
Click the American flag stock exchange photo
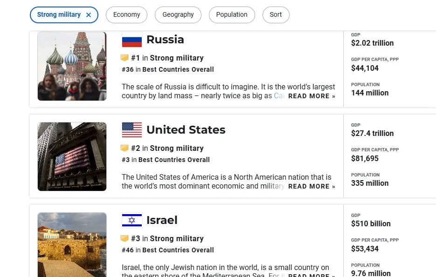[x=72, y=156]
